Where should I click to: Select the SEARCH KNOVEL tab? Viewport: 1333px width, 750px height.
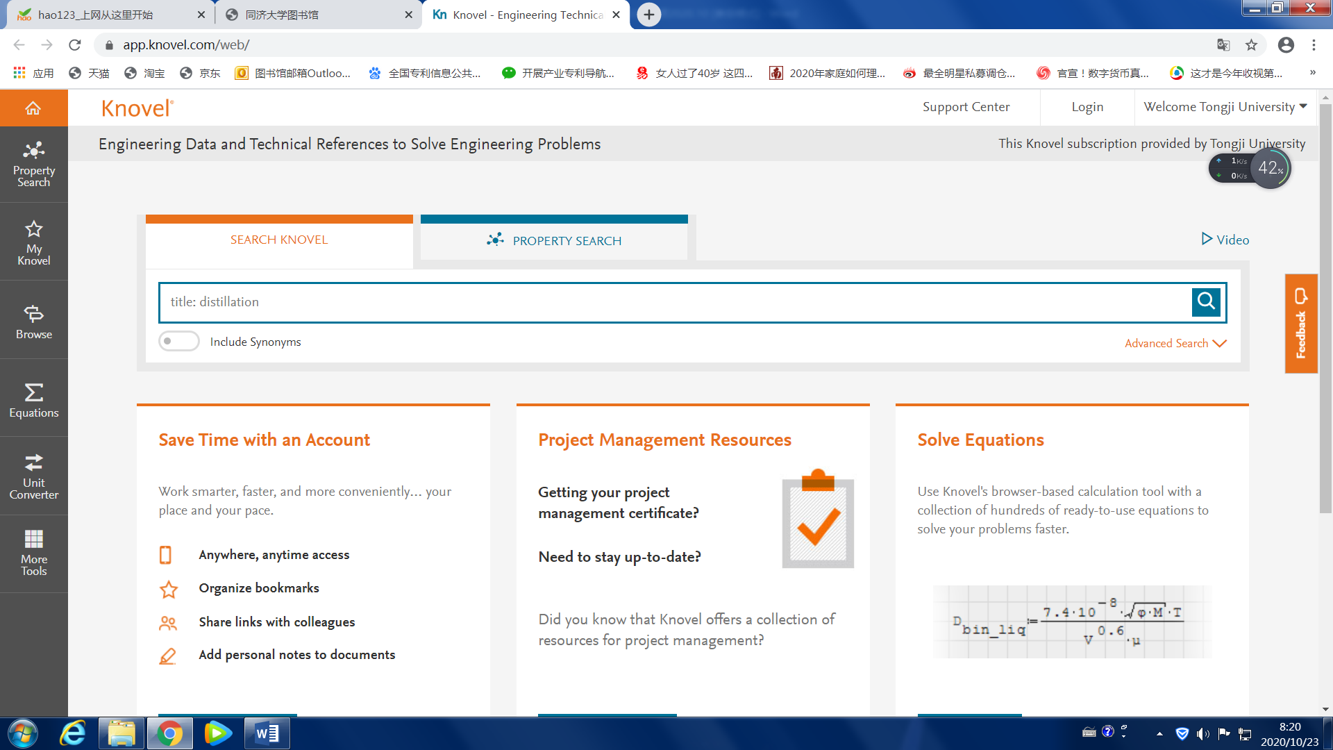point(279,240)
